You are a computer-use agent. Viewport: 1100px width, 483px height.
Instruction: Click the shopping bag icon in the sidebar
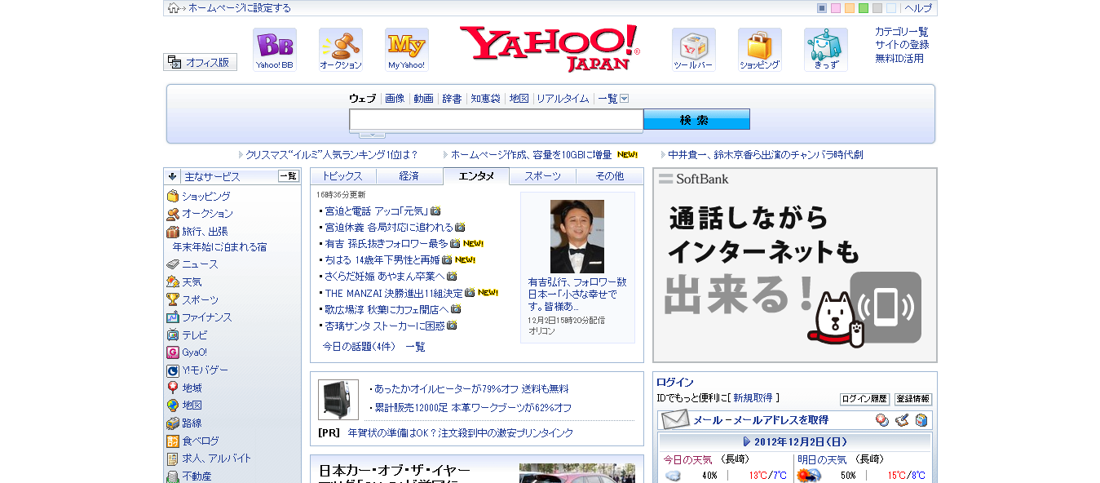click(x=173, y=196)
